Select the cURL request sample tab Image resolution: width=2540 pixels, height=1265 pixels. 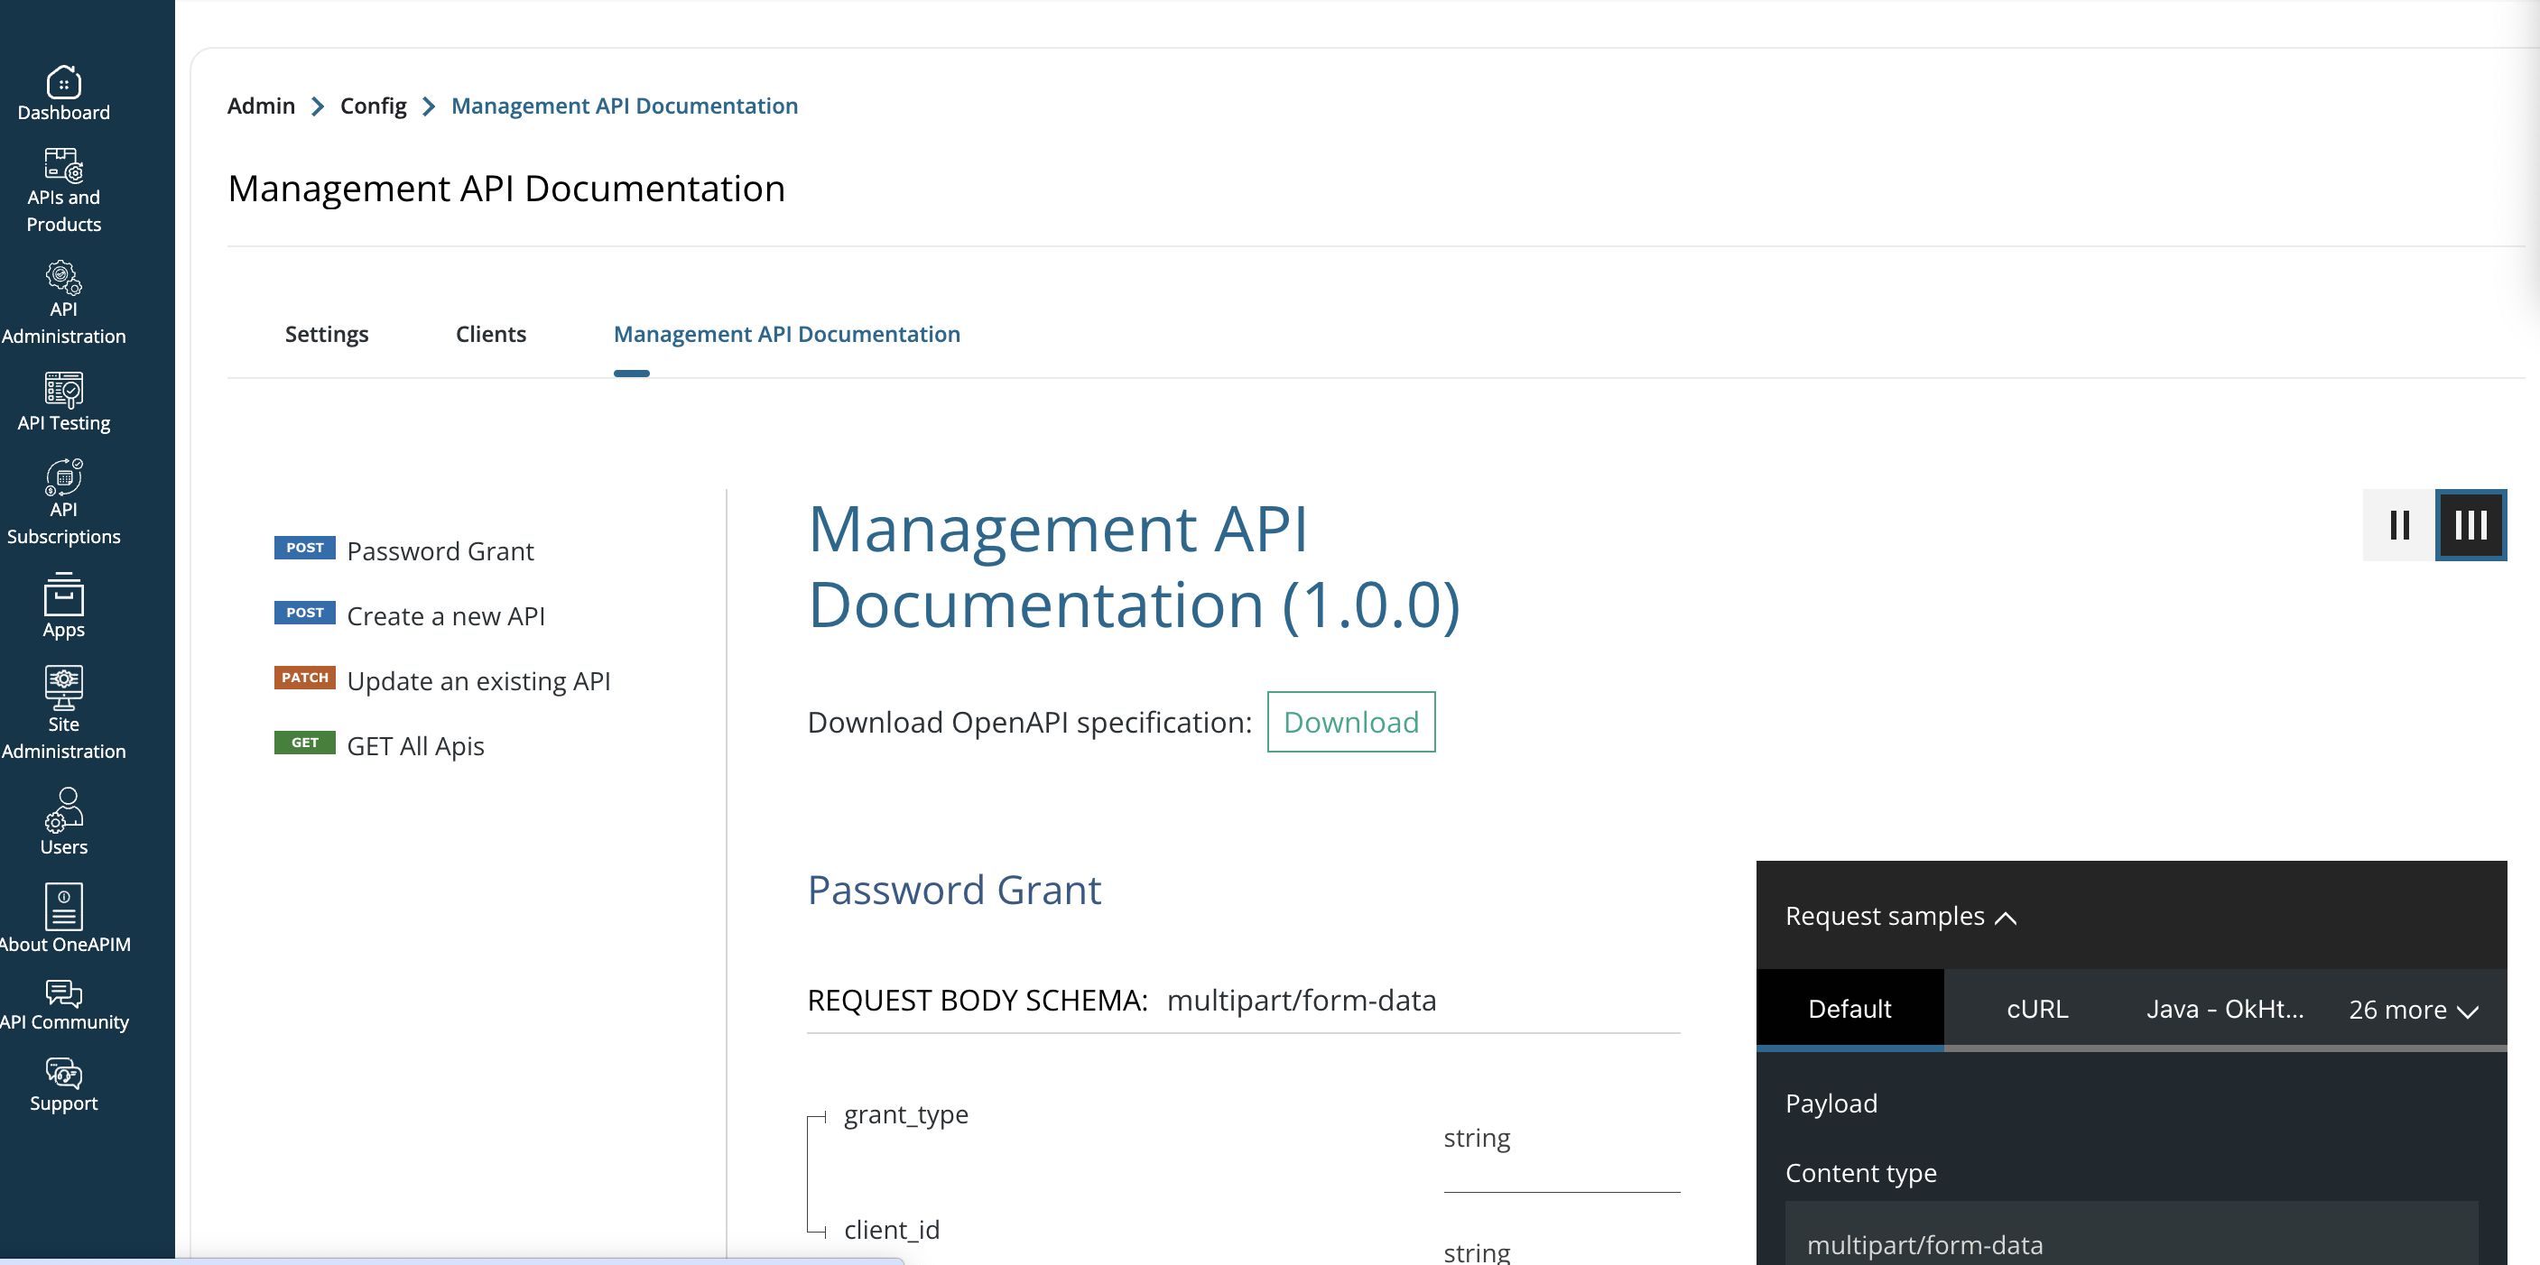click(x=2037, y=1009)
